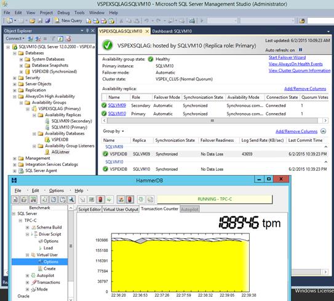Click the replica table scroll right arrow
Screen dimensions: 334x301
[325, 120]
